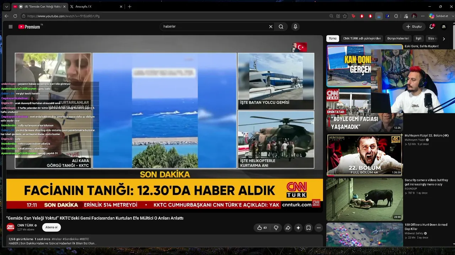Open the Muhteşem Yüzyıl channel name

click(x=415, y=140)
